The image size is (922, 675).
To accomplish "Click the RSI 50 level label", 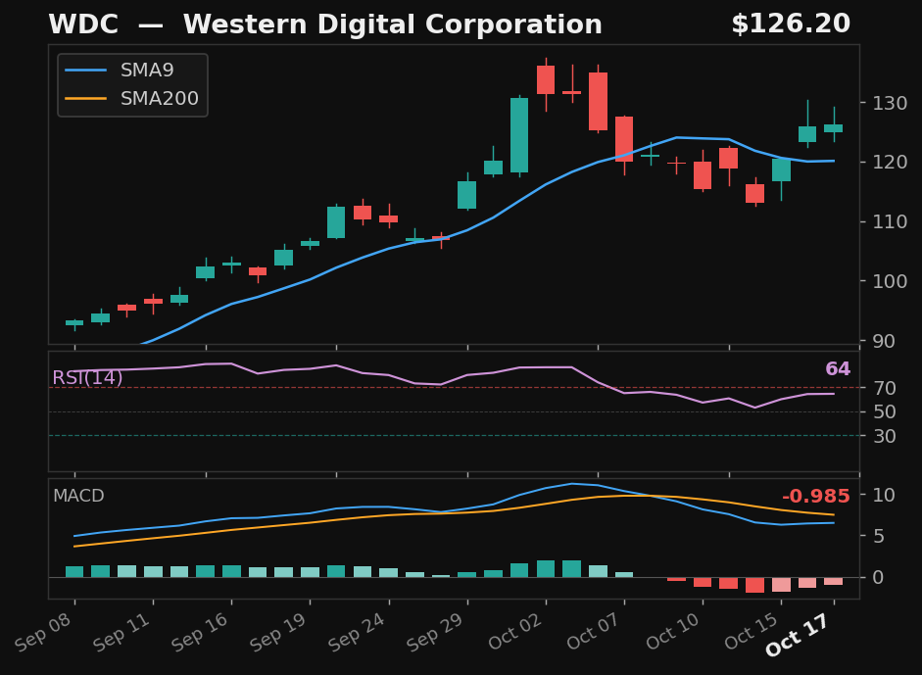I will [885, 412].
